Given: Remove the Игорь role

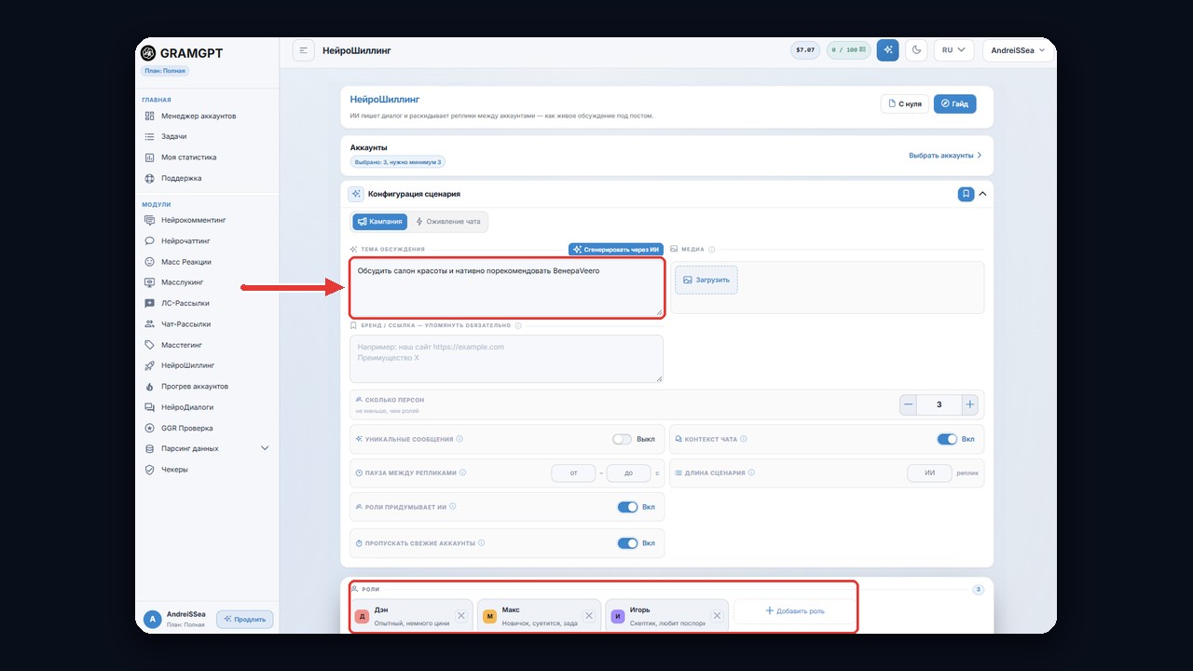Looking at the screenshot, I should (x=717, y=616).
